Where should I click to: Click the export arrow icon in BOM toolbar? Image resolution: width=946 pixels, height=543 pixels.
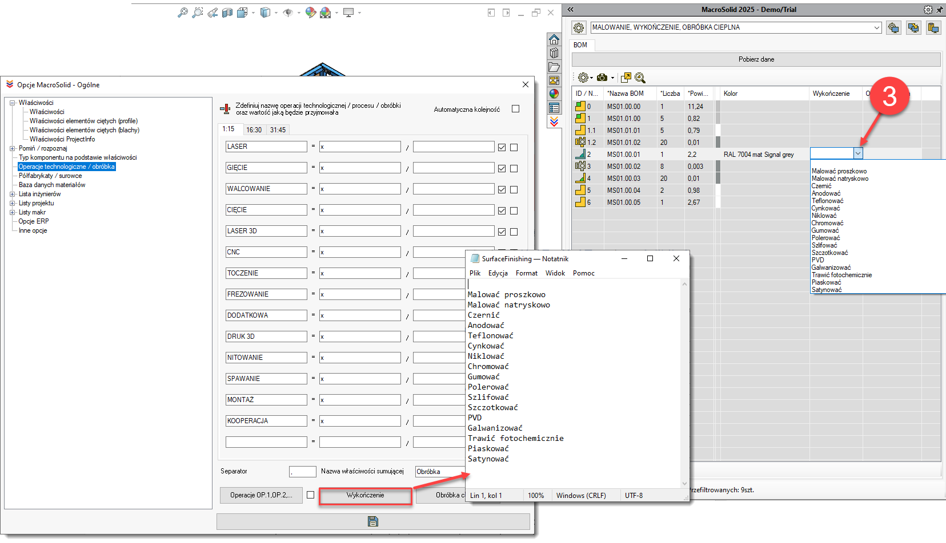(626, 78)
